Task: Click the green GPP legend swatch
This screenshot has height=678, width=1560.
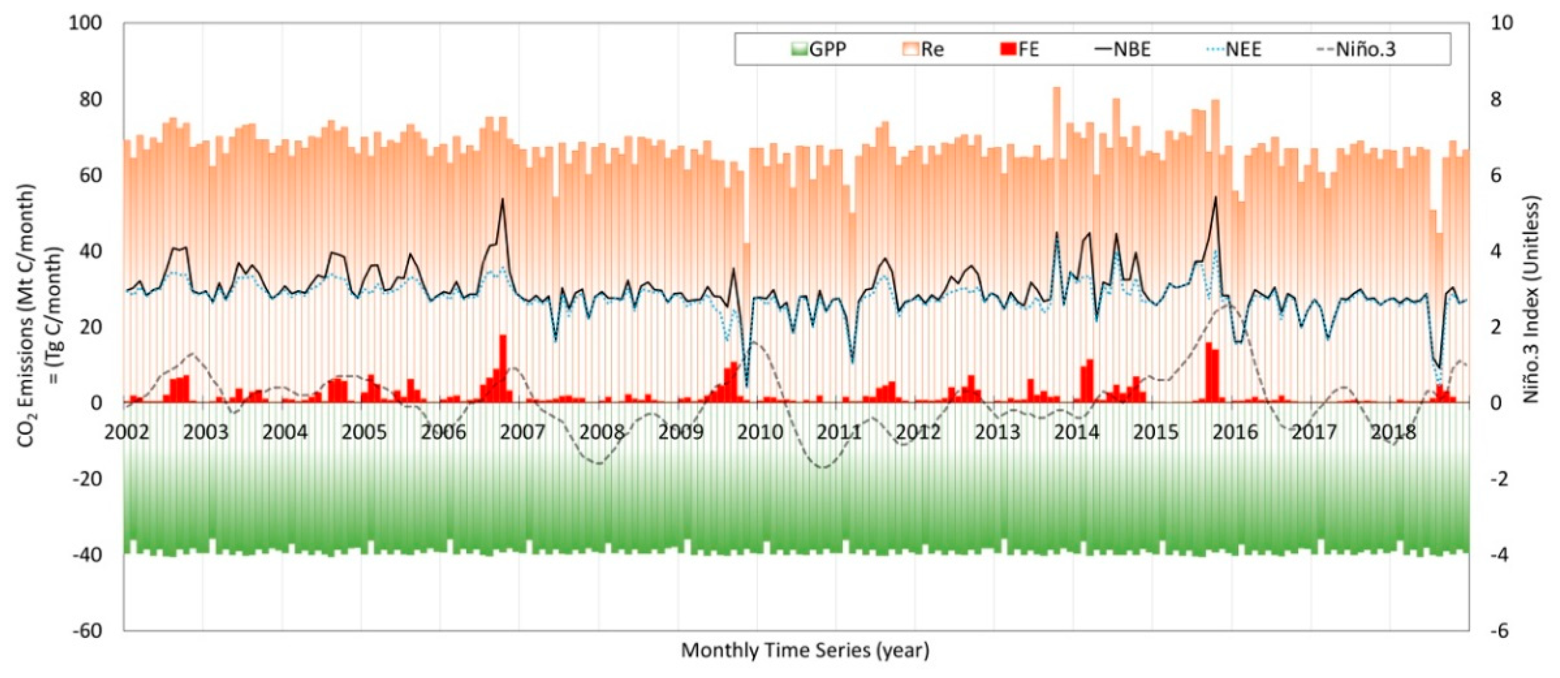Action: click(x=801, y=49)
